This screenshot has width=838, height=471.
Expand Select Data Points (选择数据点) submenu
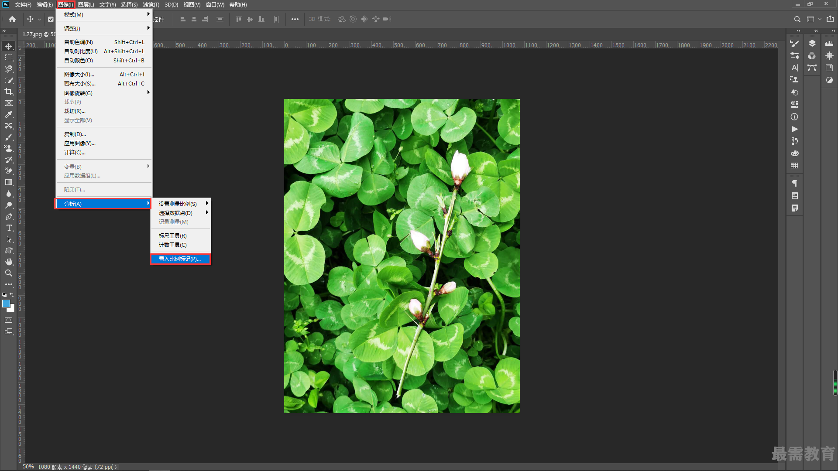click(181, 213)
